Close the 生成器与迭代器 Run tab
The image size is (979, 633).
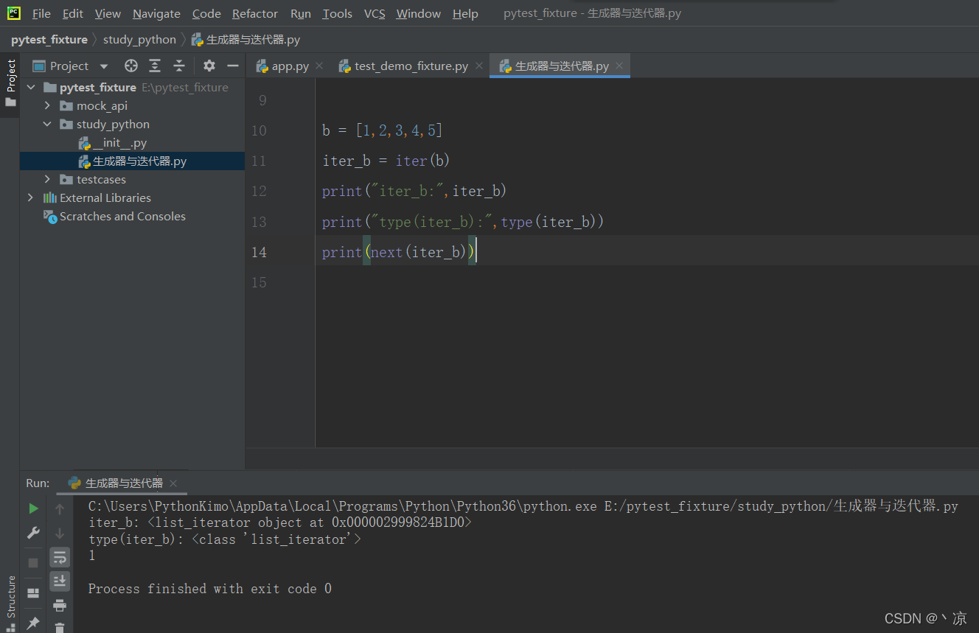point(173,483)
